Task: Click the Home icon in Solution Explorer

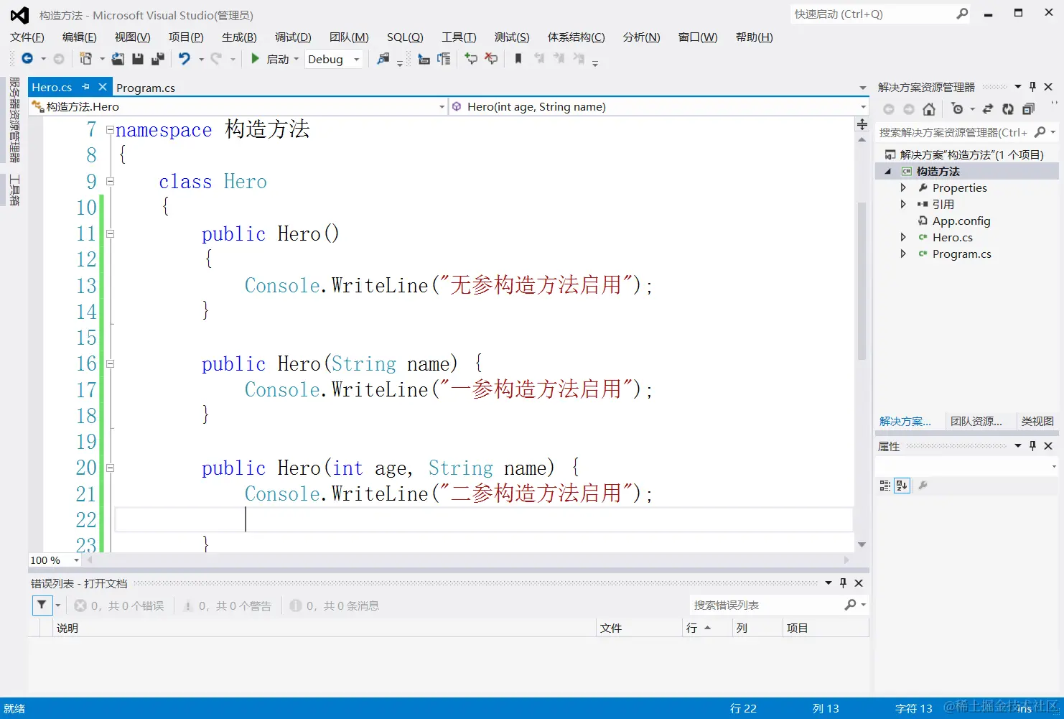Action: pyautogui.click(x=929, y=109)
